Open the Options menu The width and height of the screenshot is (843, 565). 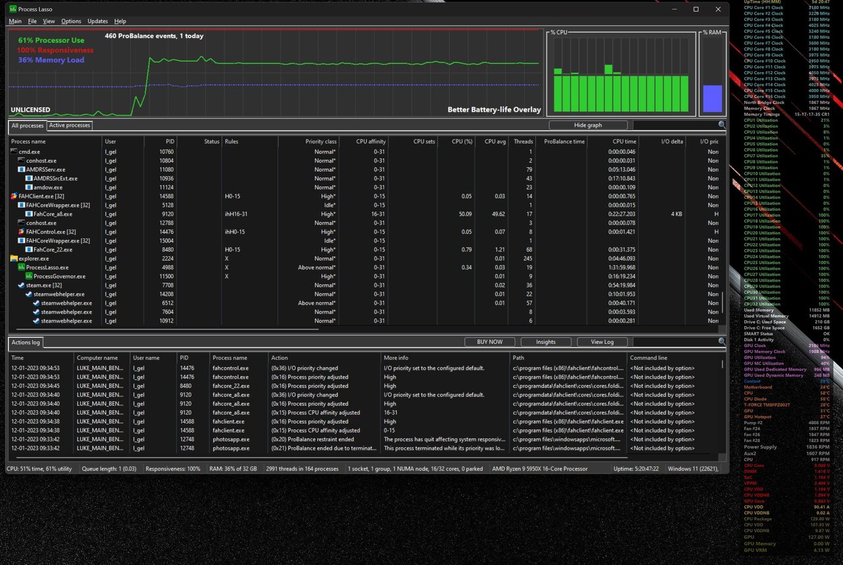[71, 21]
